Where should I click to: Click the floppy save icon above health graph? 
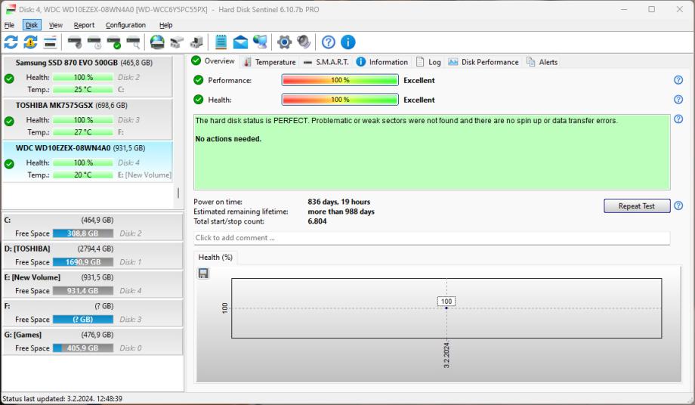pyautogui.click(x=203, y=273)
